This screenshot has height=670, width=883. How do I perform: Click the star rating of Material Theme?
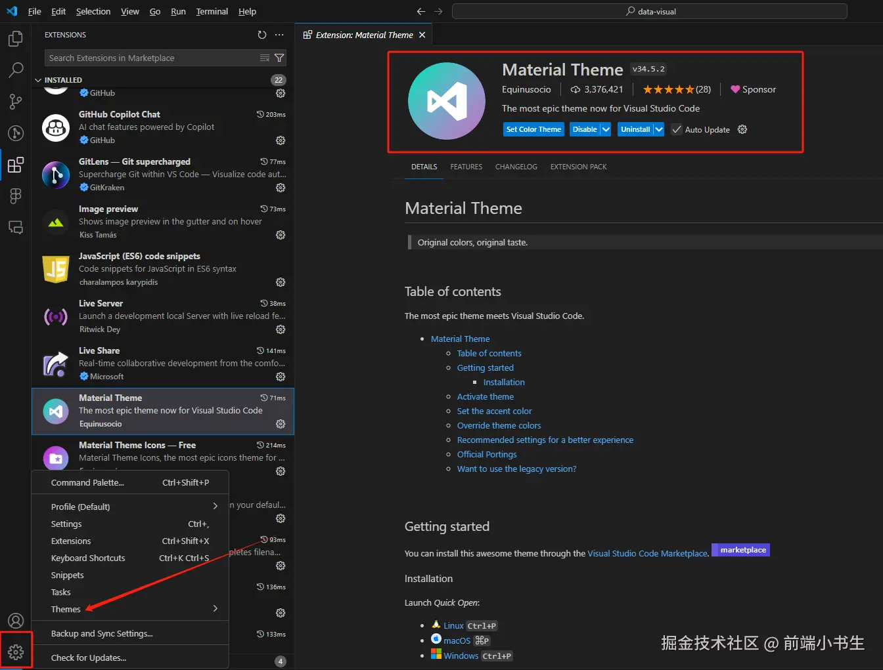click(677, 89)
